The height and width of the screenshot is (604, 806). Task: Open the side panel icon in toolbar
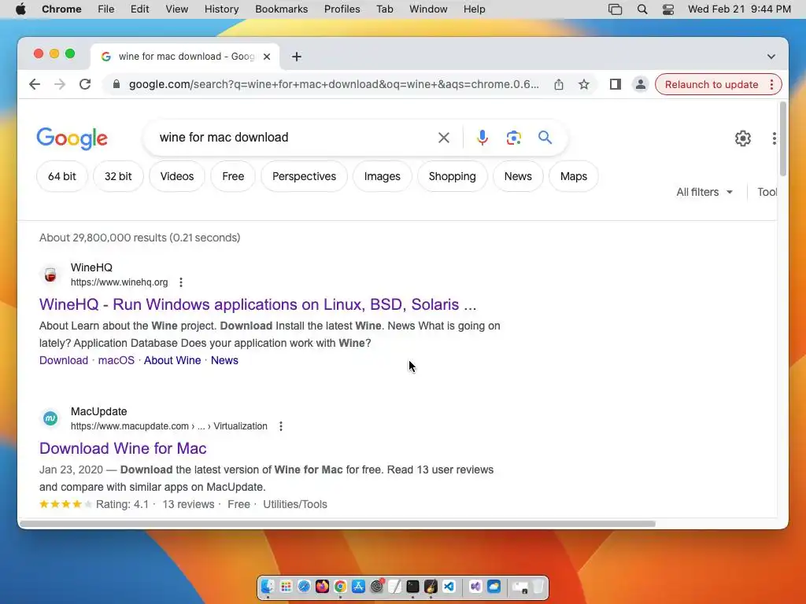(x=616, y=84)
